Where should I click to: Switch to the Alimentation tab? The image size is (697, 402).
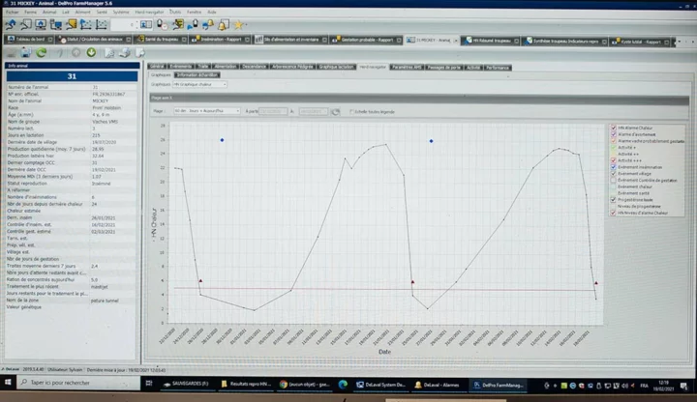(224, 67)
